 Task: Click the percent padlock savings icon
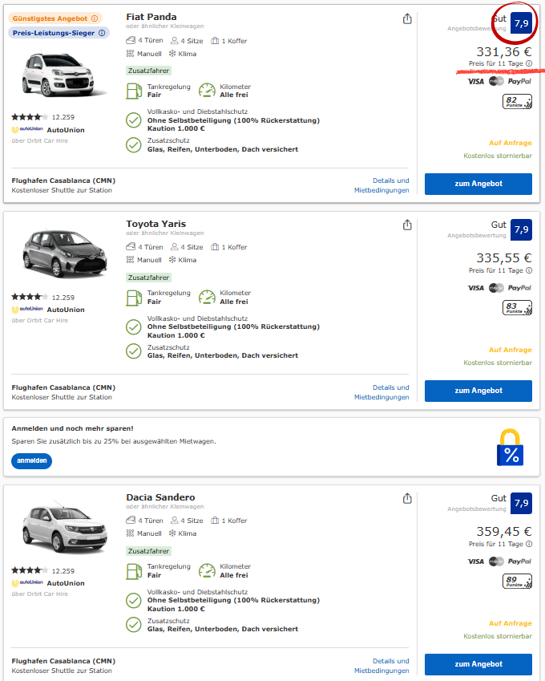[x=511, y=448]
